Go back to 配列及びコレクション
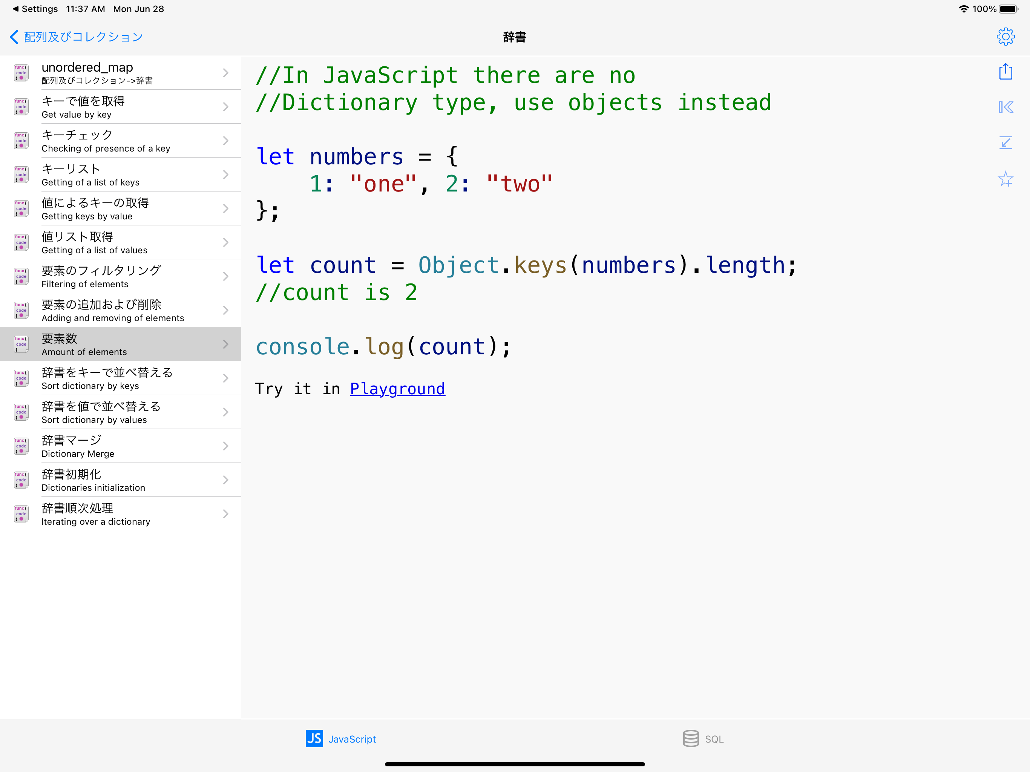This screenshot has width=1030, height=772. click(x=77, y=37)
